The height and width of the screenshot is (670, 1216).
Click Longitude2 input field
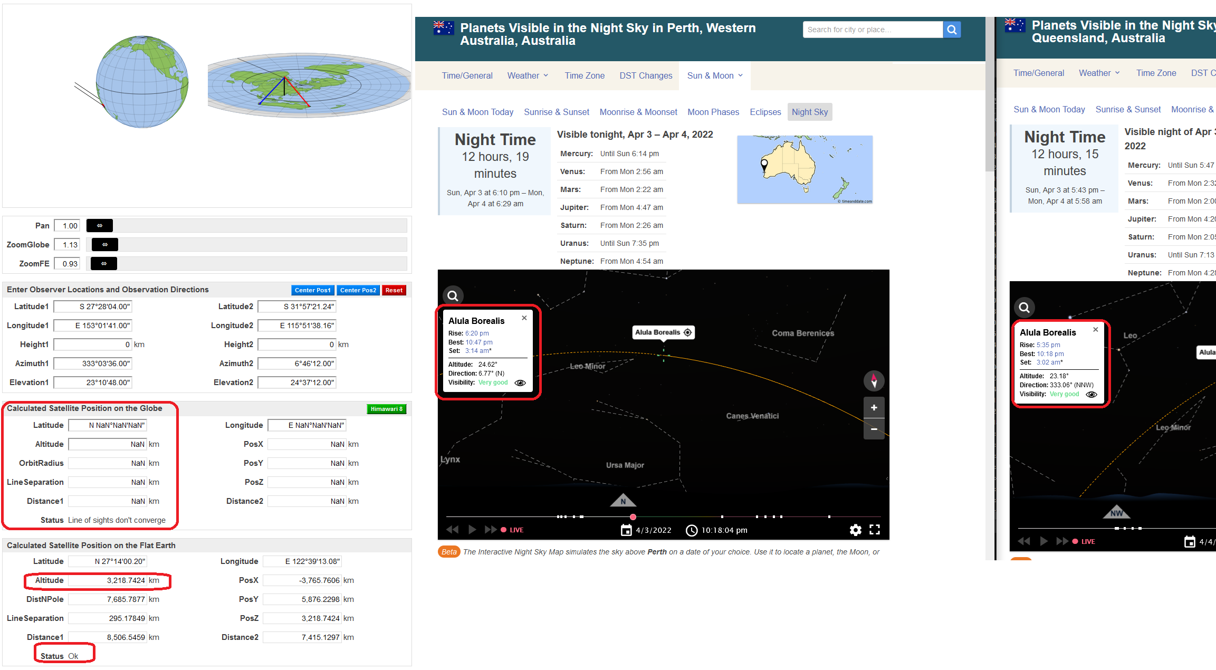click(x=297, y=326)
